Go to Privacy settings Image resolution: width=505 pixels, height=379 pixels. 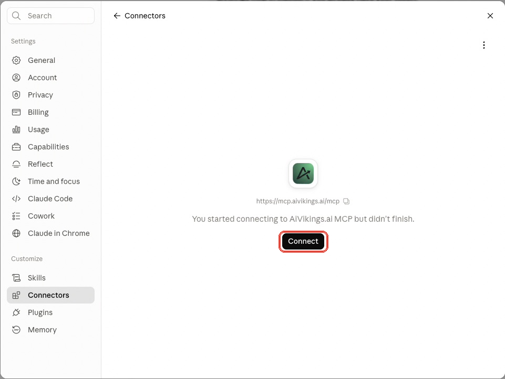(x=50, y=95)
